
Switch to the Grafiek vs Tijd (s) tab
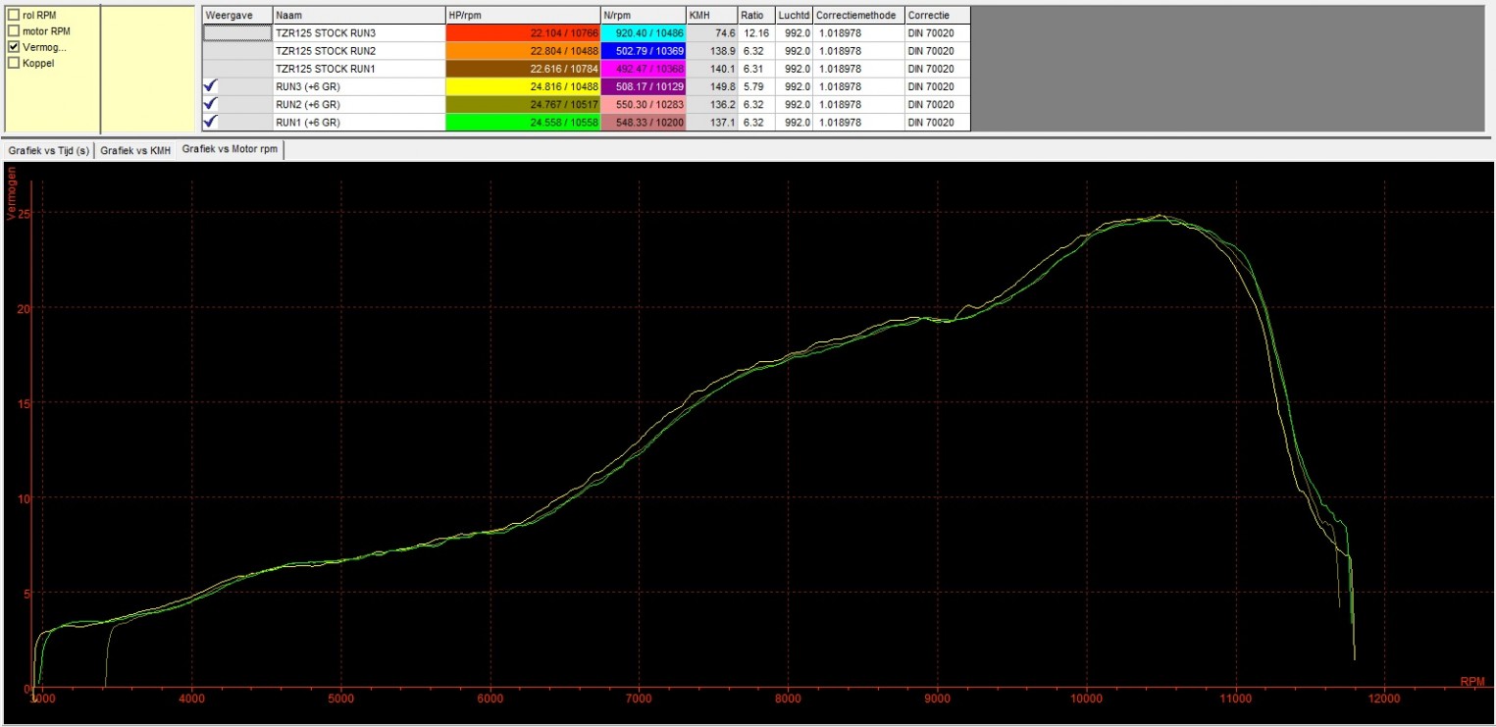(48, 151)
